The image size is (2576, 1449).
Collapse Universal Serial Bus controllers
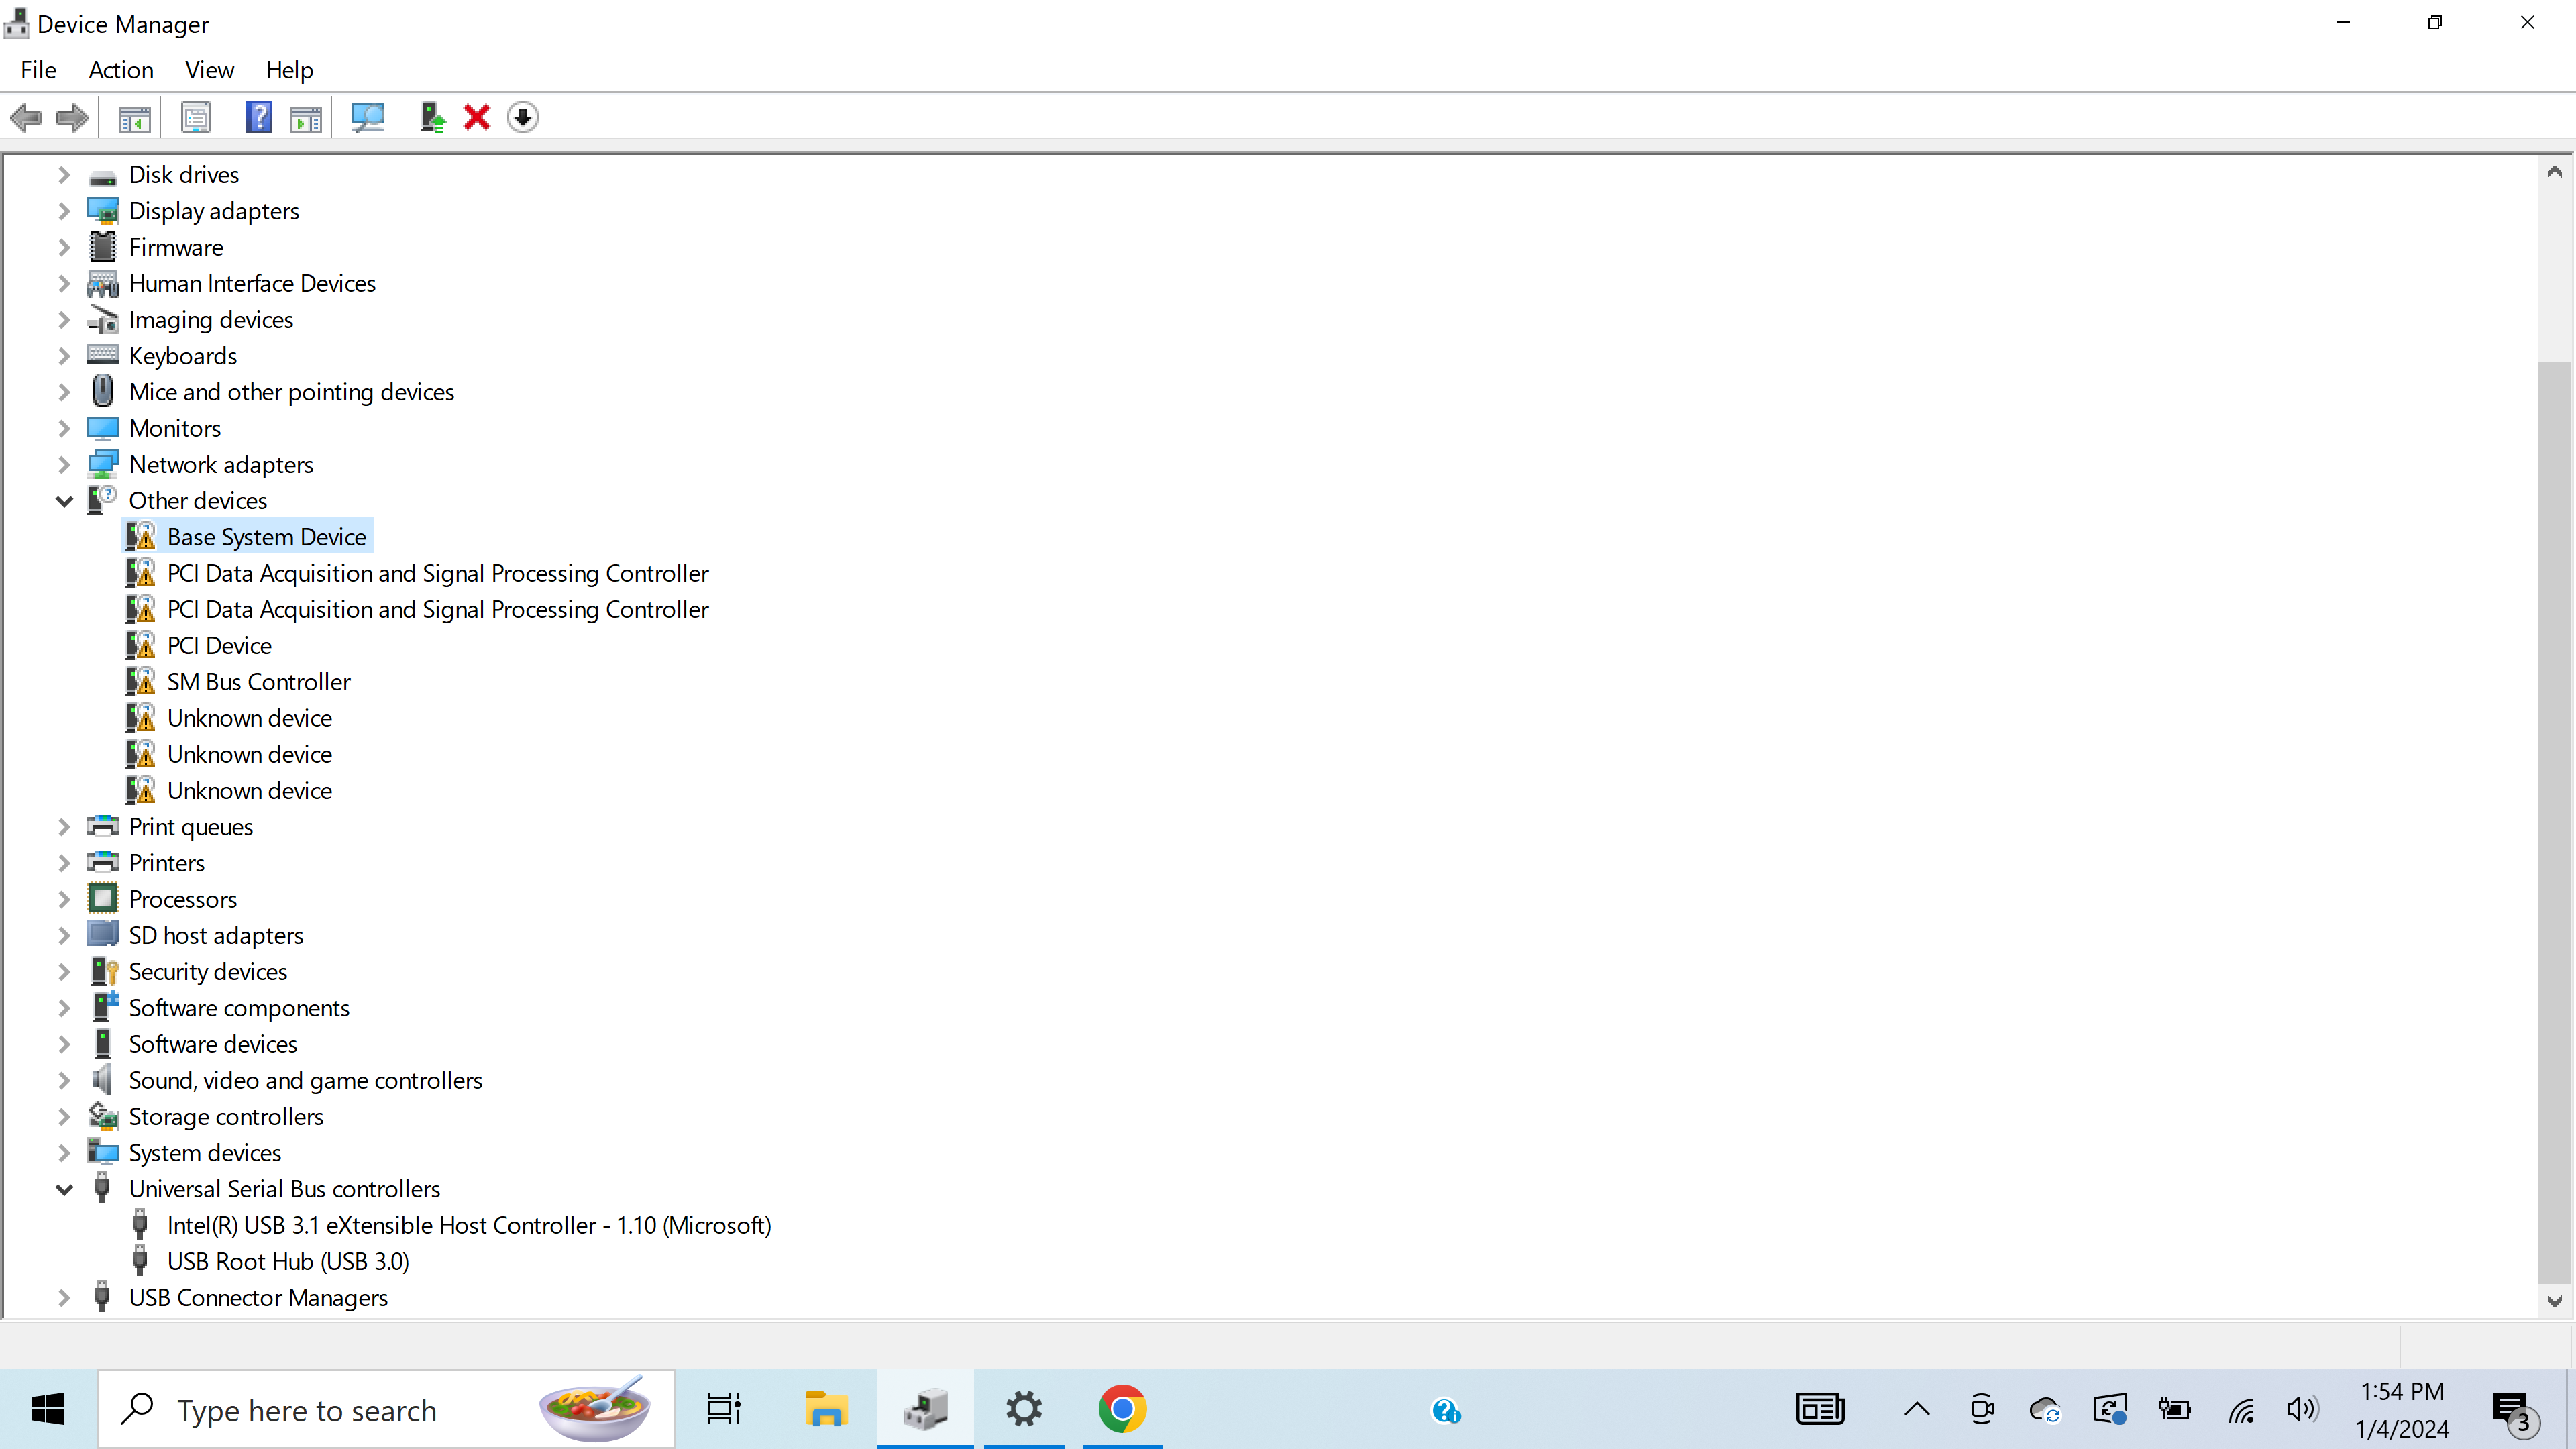click(x=64, y=1189)
